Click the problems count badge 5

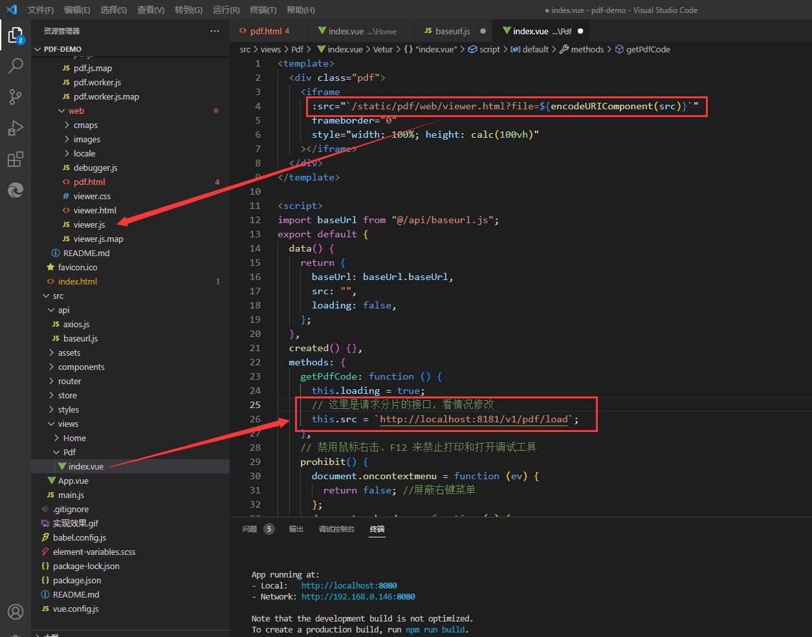pyautogui.click(x=269, y=529)
